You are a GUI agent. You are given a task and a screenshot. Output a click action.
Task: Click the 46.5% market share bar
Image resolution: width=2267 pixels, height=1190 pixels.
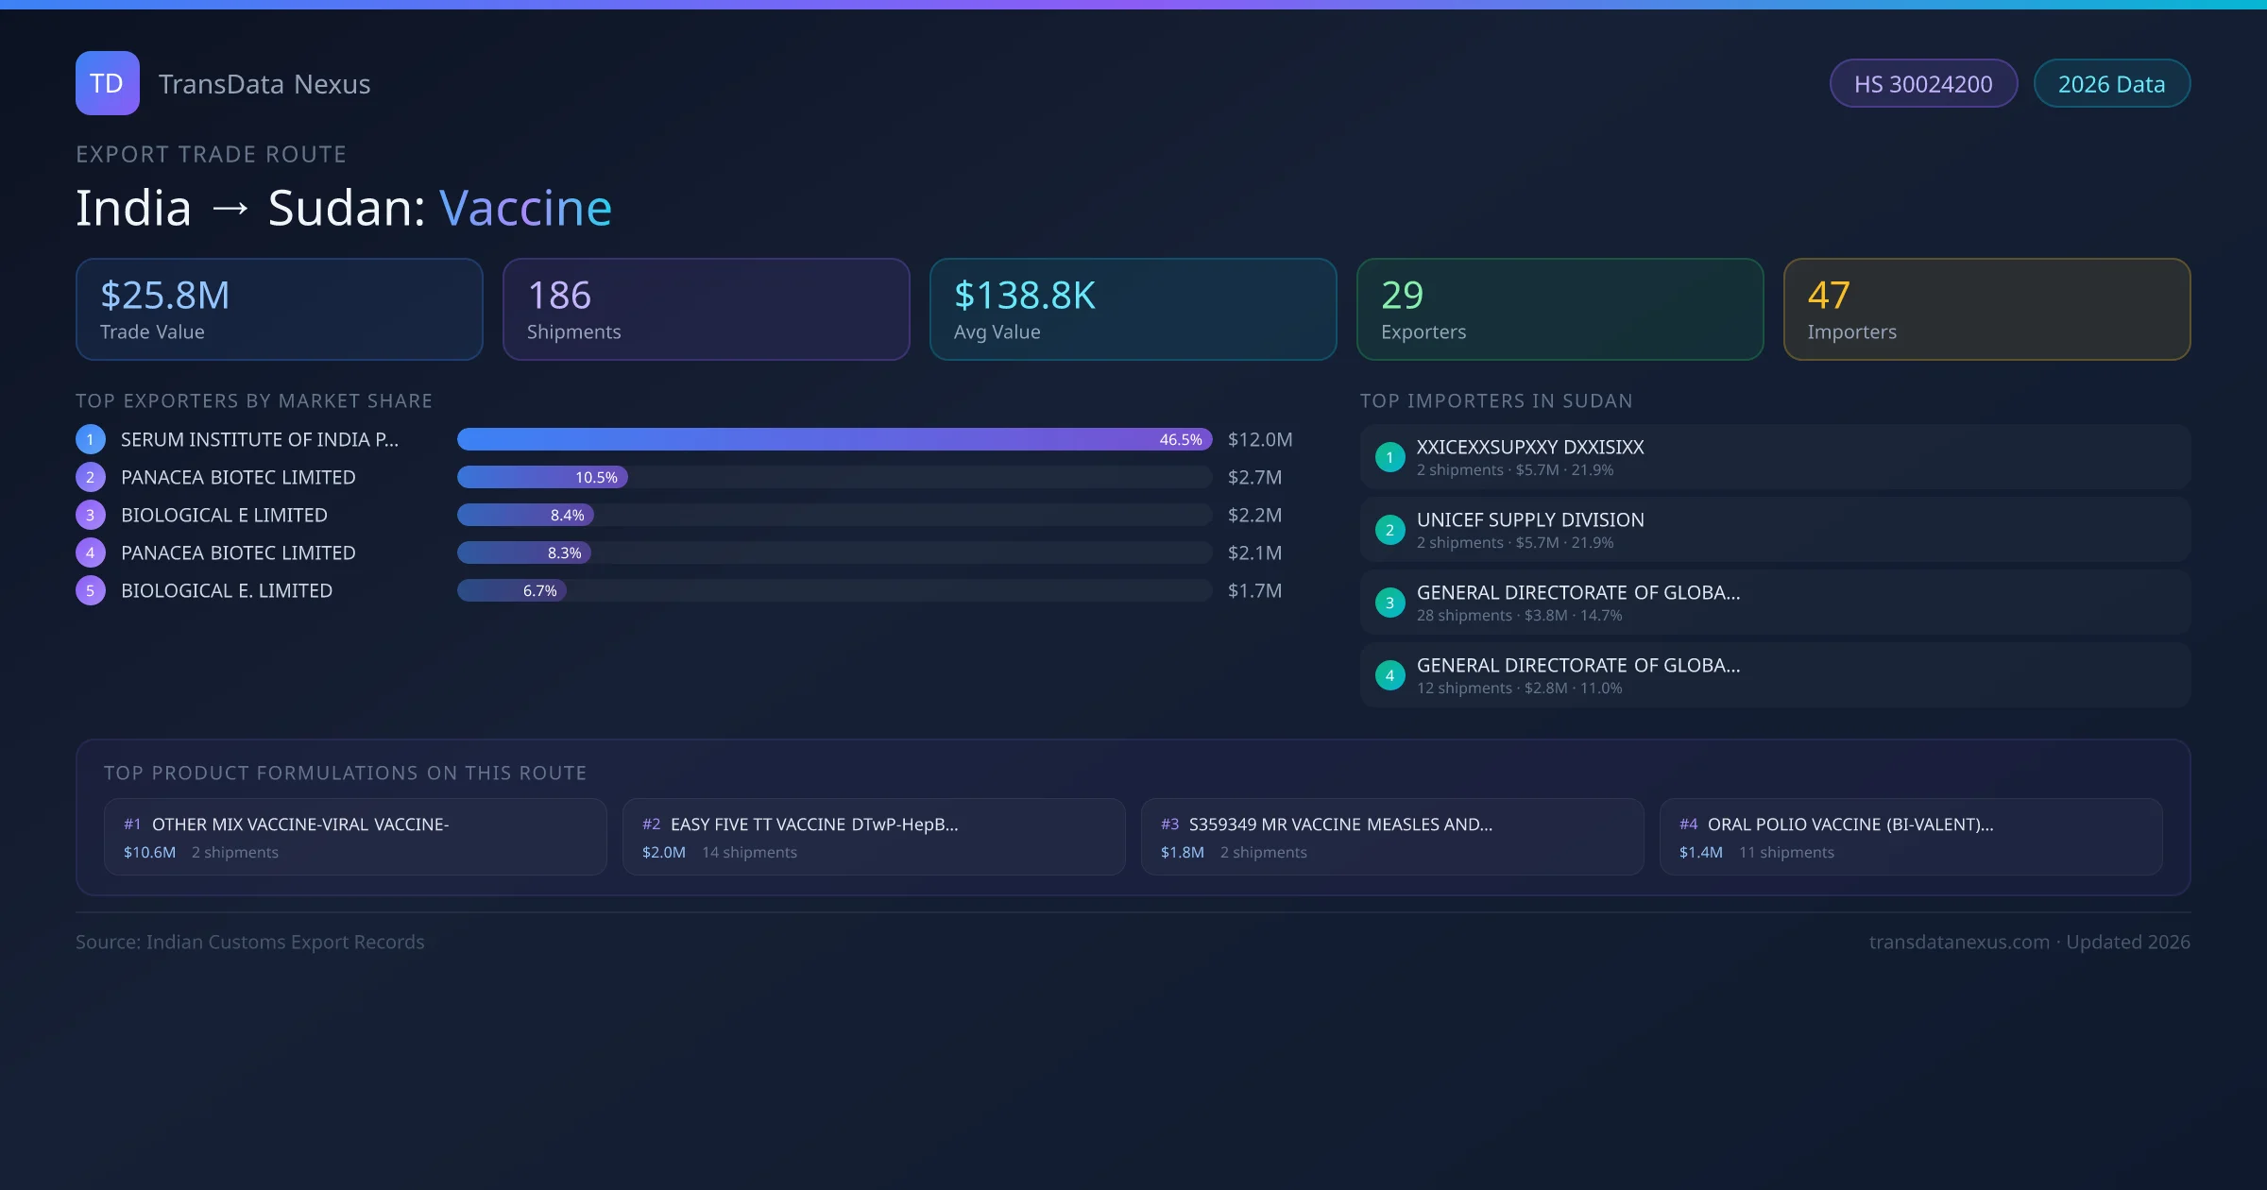coord(834,439)
